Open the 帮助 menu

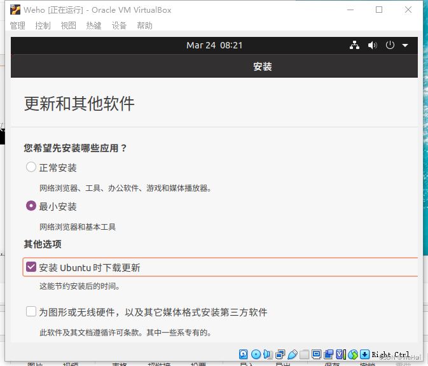pyautogui.click(x=144, y=25)
